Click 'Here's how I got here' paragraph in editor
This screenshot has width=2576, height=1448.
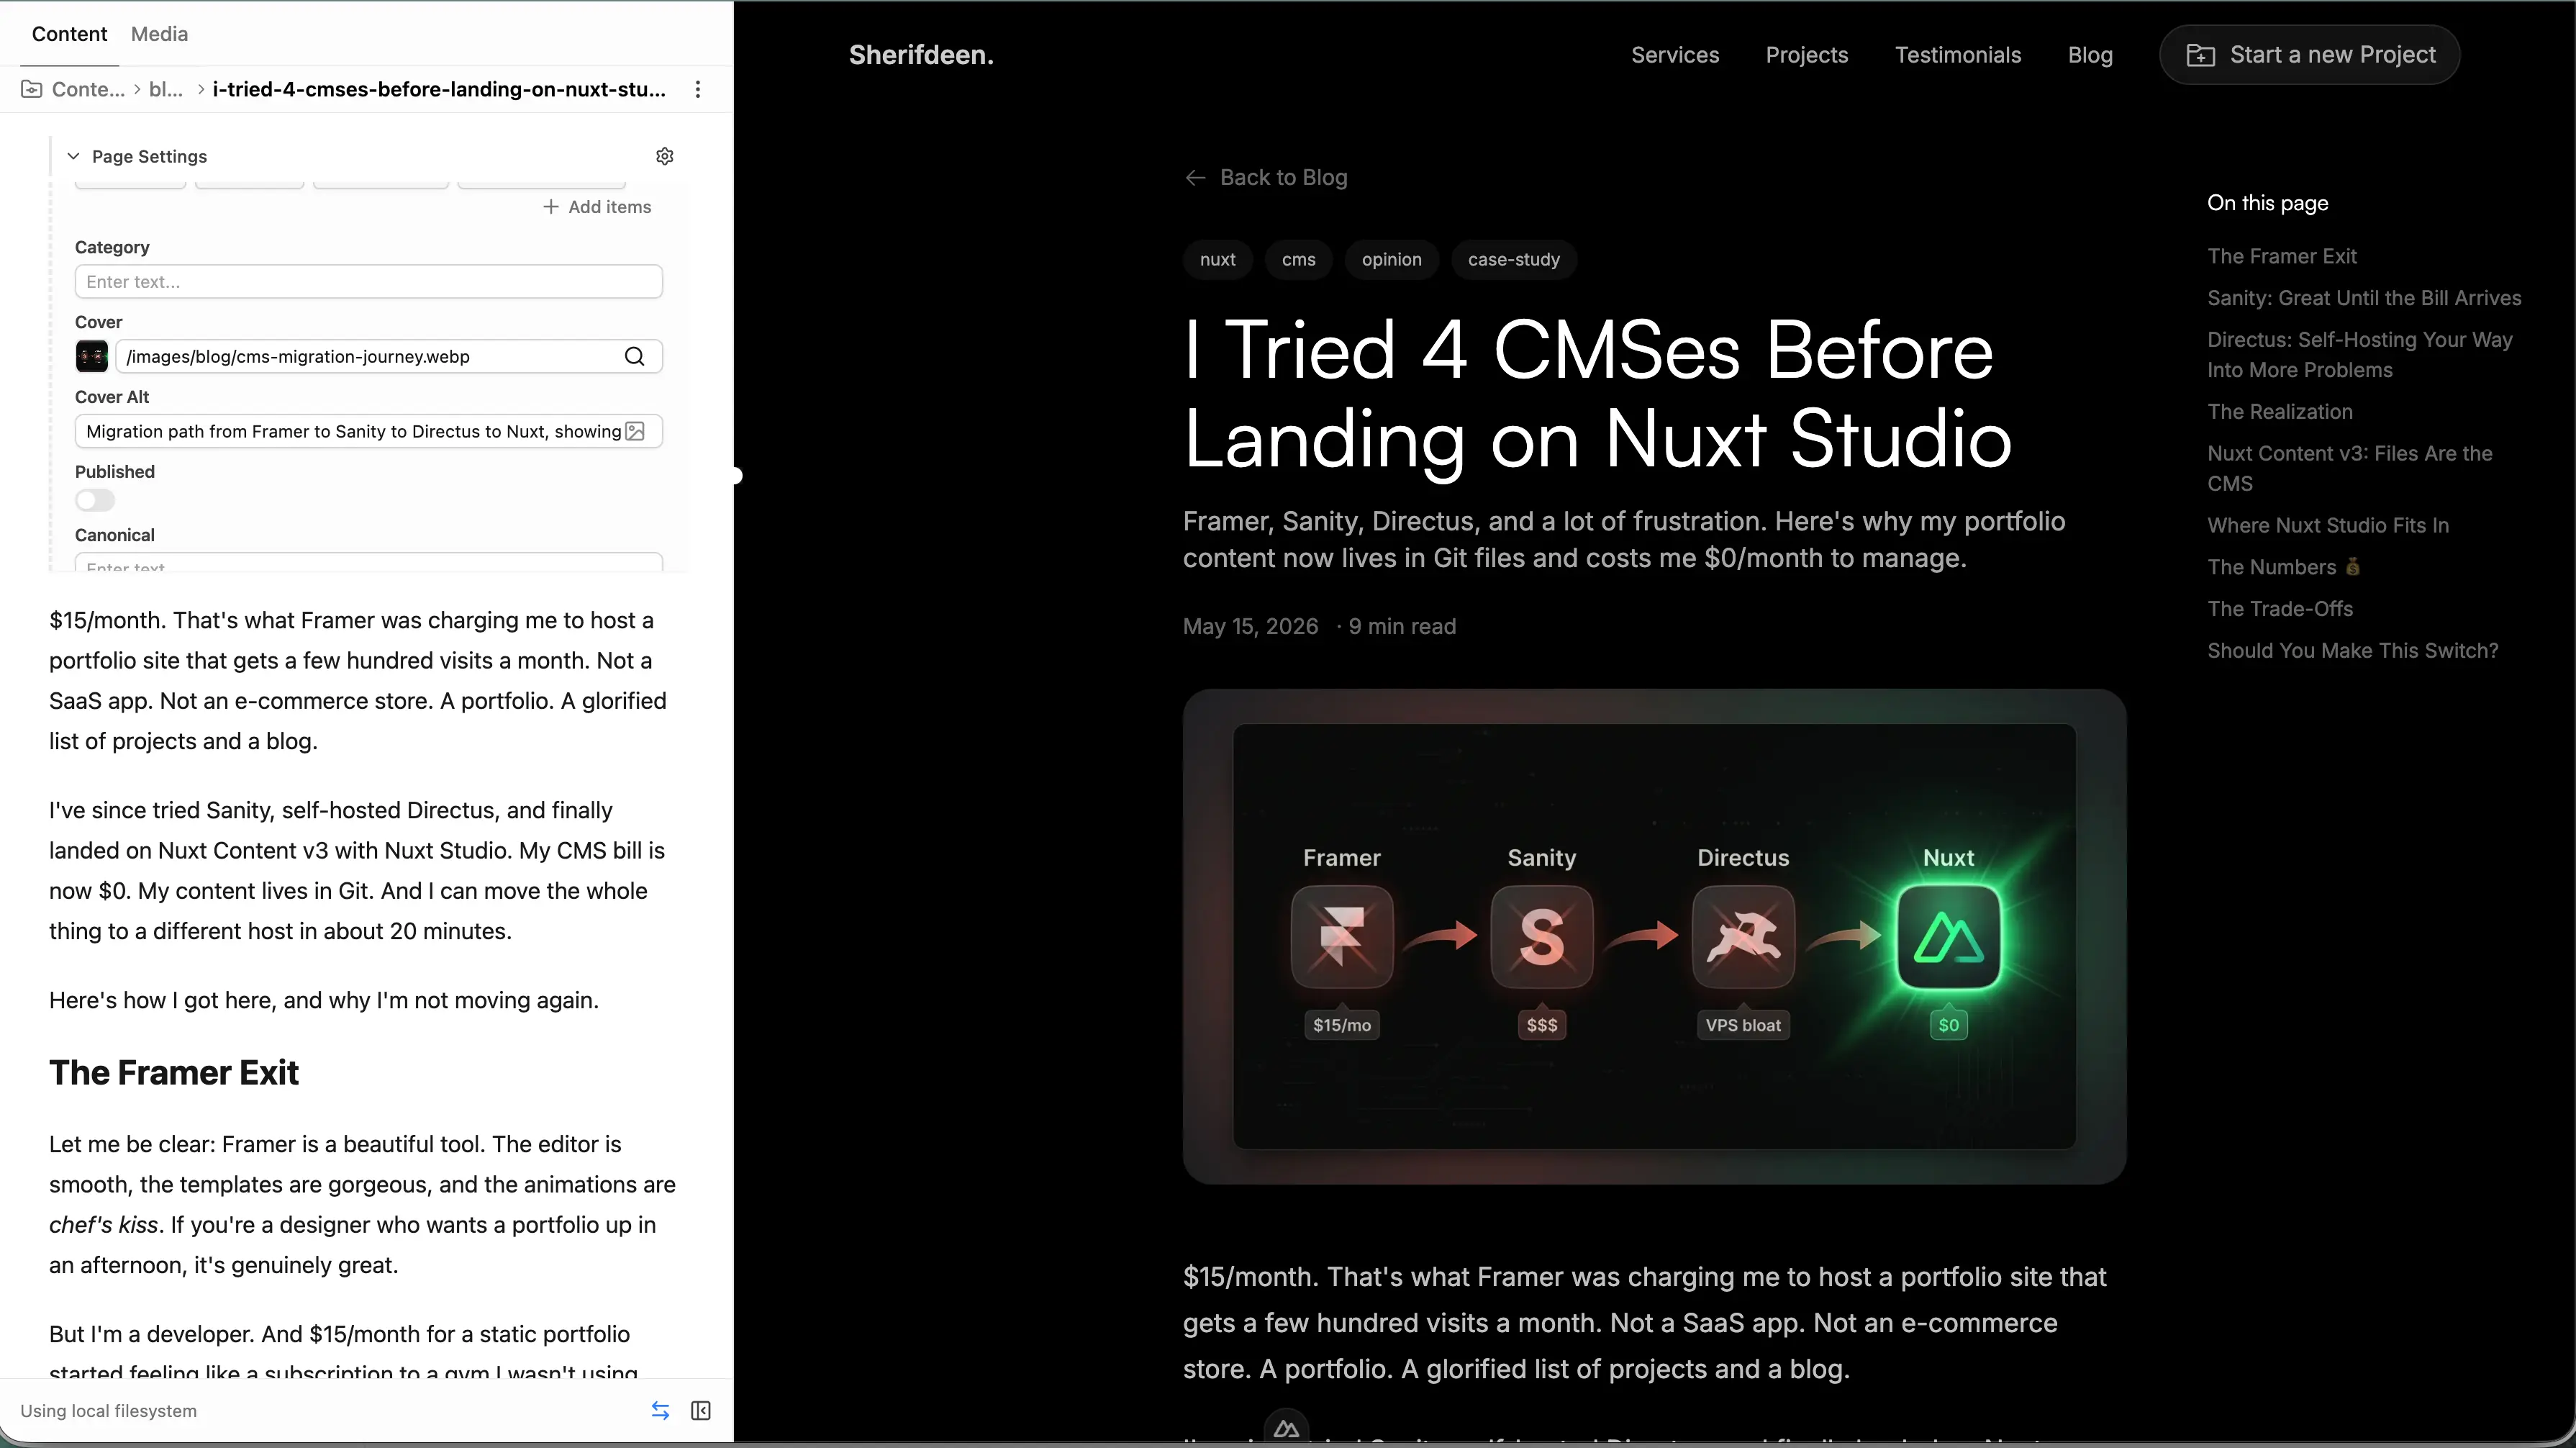[324, 1001]
